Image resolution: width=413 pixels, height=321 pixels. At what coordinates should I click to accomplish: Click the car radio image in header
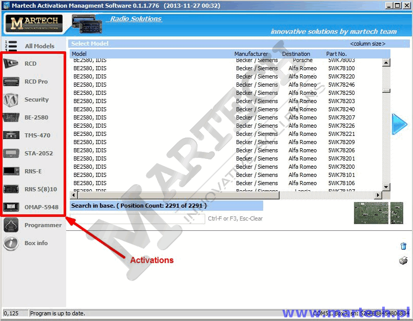tap(87, 24)
